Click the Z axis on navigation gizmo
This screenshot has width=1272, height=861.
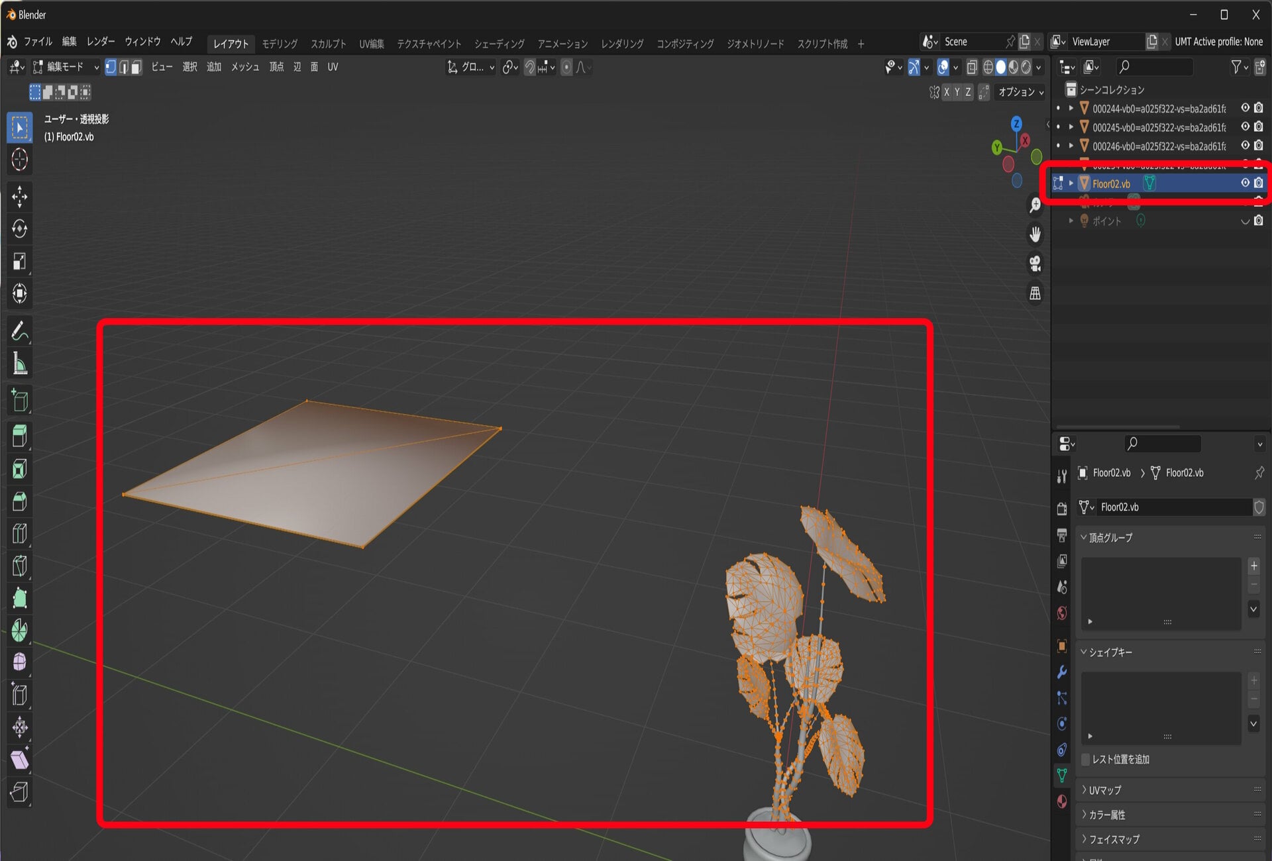(x=1016, y=124)
